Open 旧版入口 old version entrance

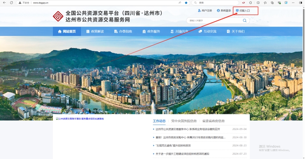[x=243, y=11]
